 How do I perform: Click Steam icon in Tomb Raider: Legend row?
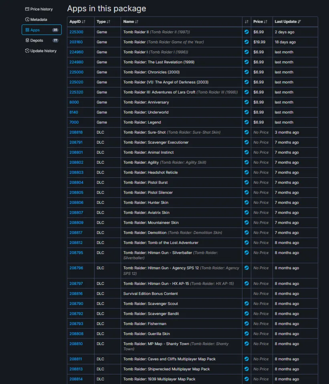[246, 122]
